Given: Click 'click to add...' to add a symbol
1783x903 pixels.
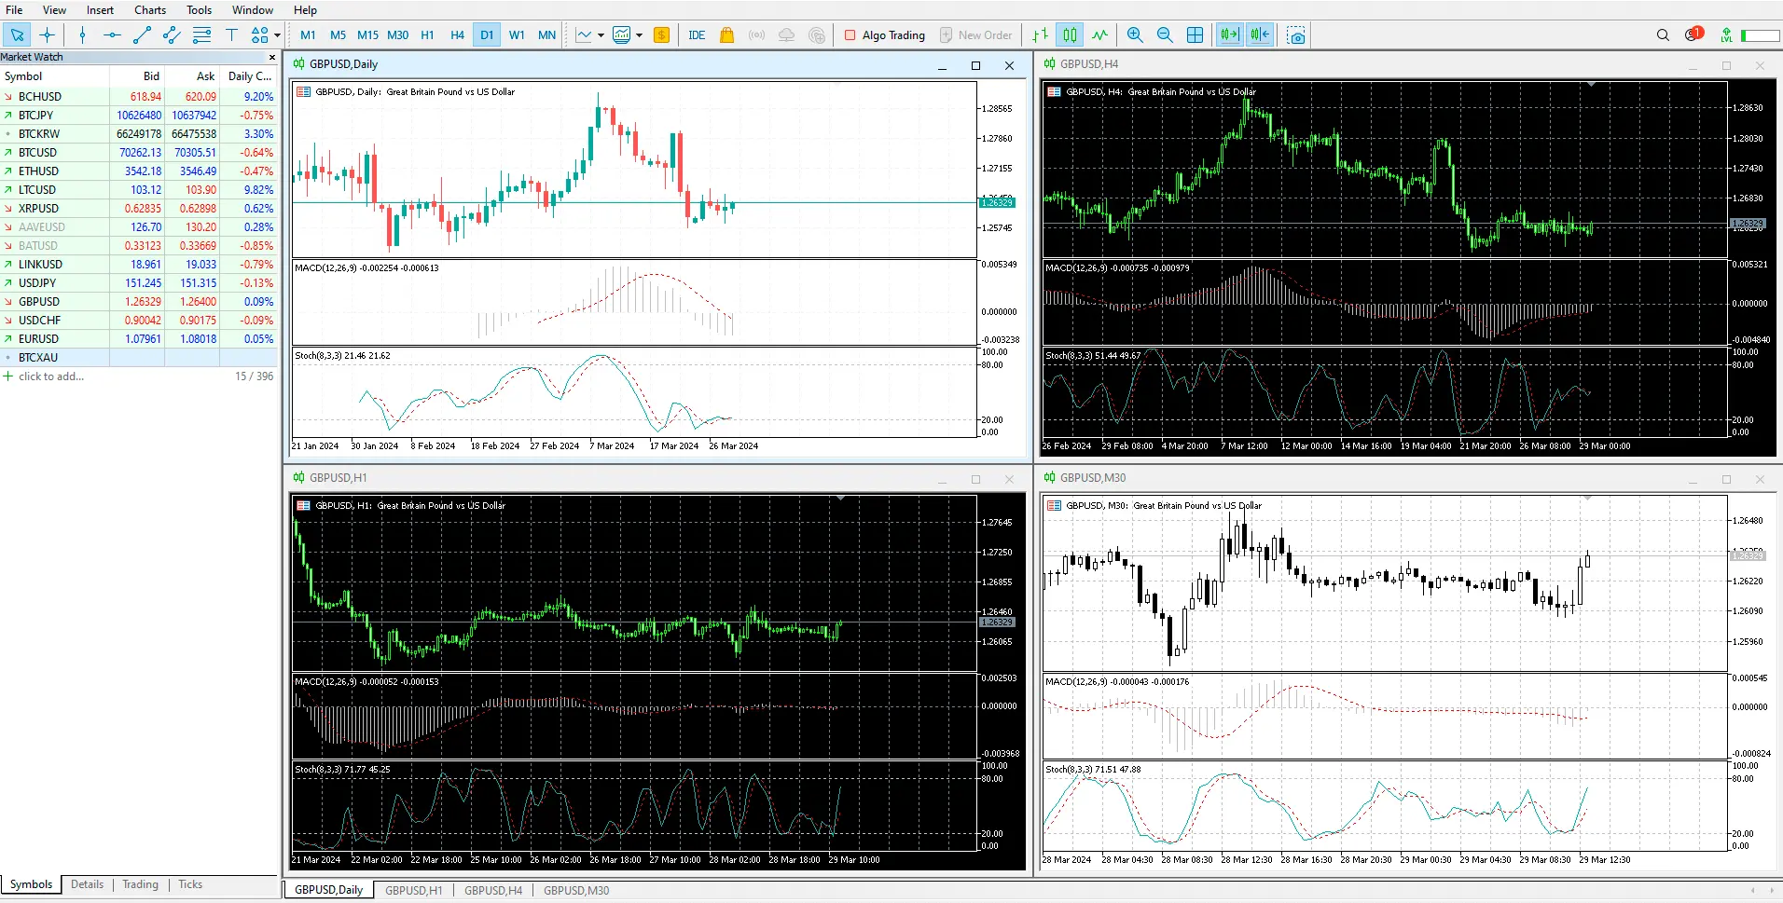Looking at the screenshot, I should [x=51, y=376].
